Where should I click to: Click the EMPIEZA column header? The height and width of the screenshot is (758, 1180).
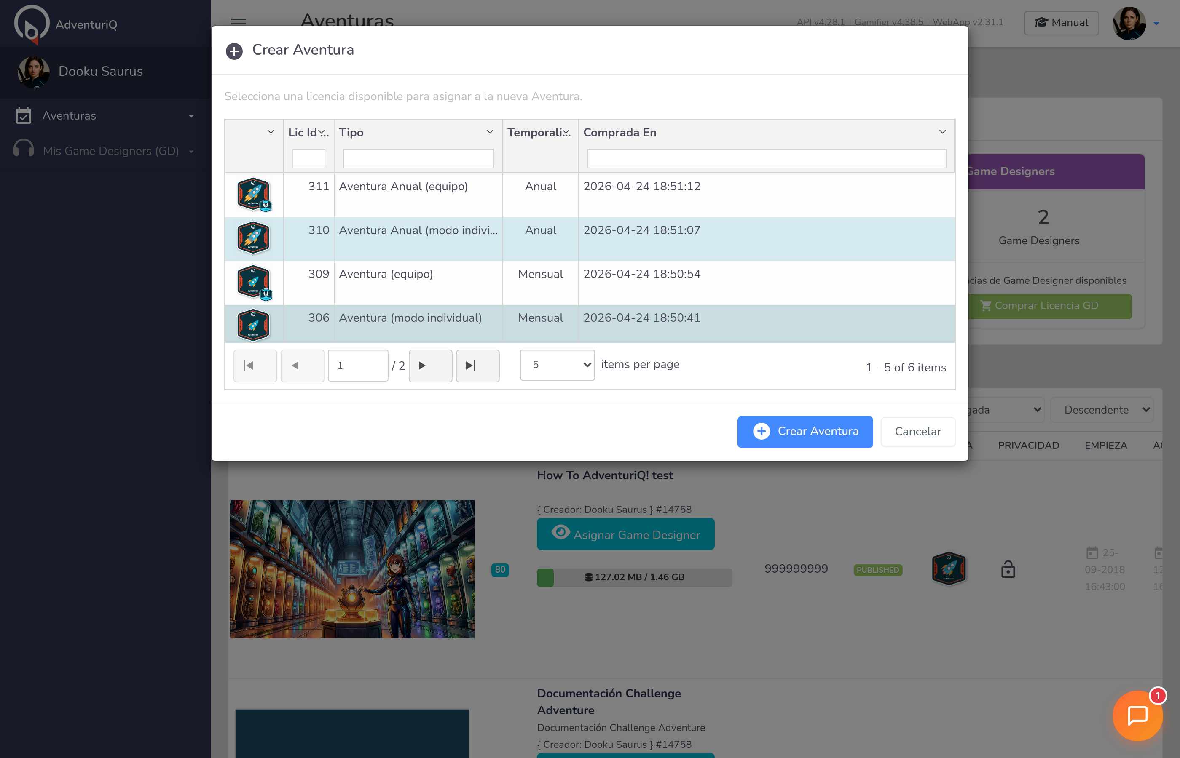(x=1106, y=446)
